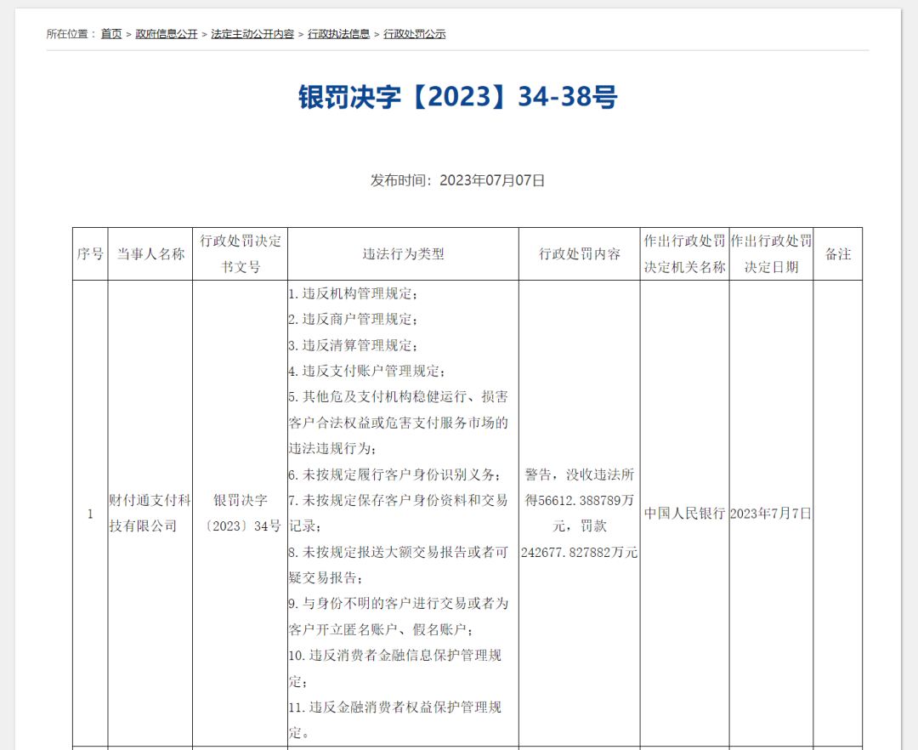Screen dimensions: 918x750
Task: Open 法定主动公开内容 breadcrumb link
Action: [252, 34]
